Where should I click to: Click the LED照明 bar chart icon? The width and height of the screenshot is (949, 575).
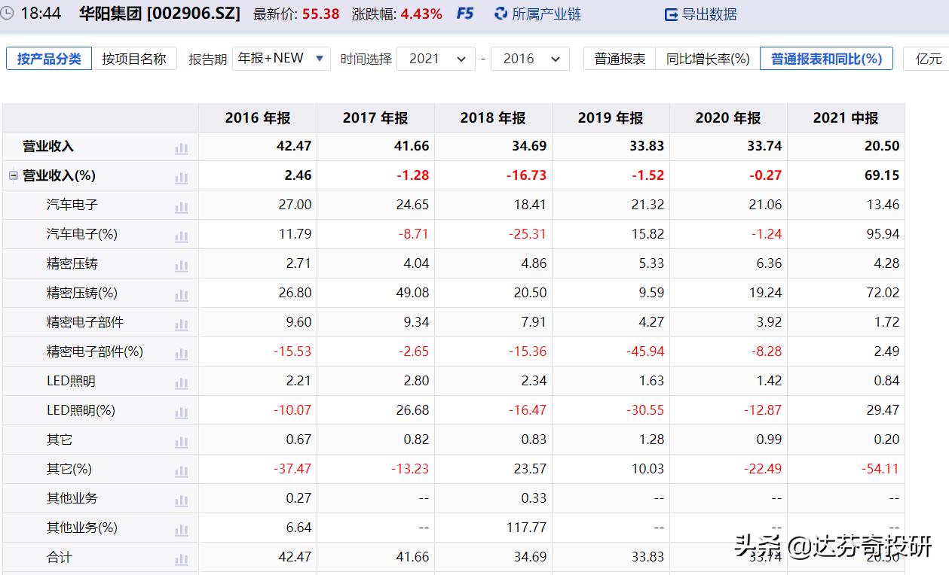pyautogui.click(x=181, y=382)
